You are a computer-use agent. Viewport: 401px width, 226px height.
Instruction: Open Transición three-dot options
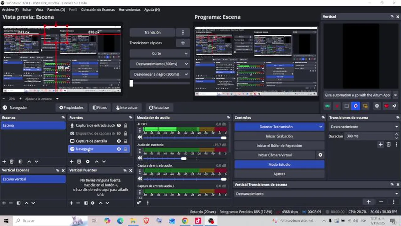[x=183, y=32]
